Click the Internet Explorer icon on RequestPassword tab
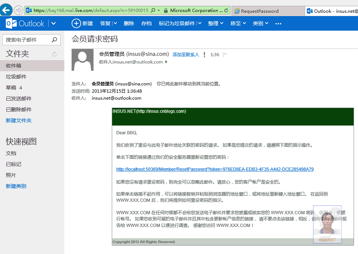This screenshot has width=358, height=254. click(237, 11)
